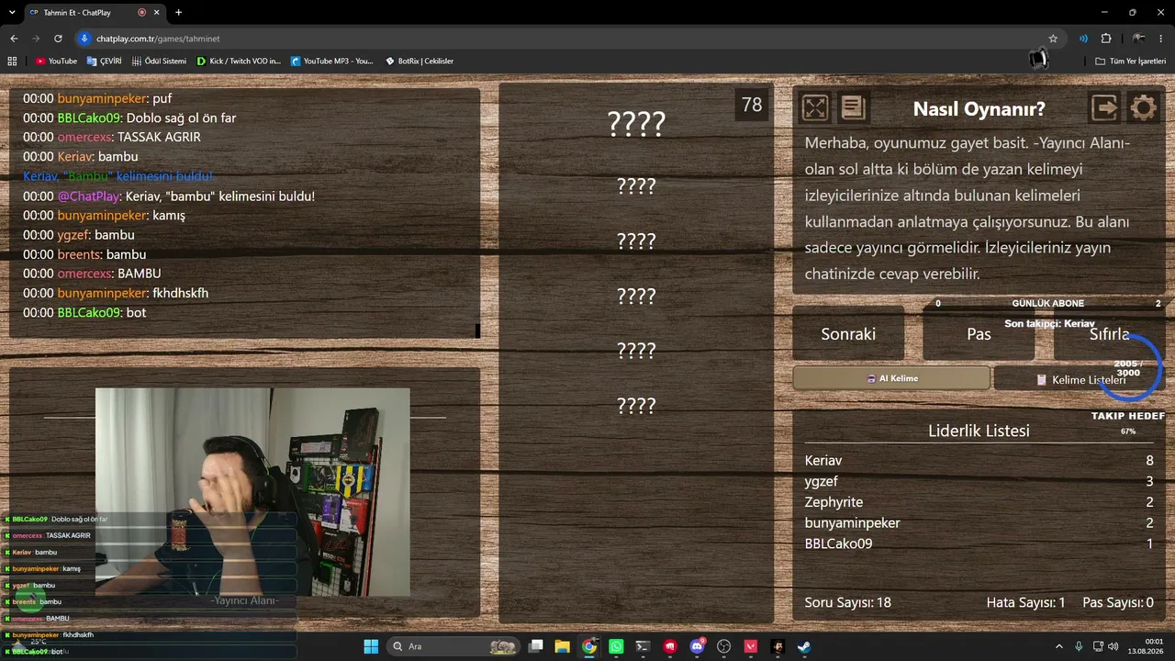
Task: Click the Liderlik Listesi heading
Action: tap(979, 431)
